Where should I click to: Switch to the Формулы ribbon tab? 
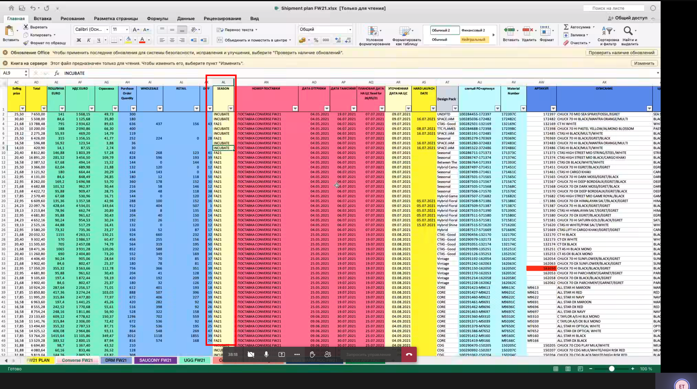tap(157, 18)
